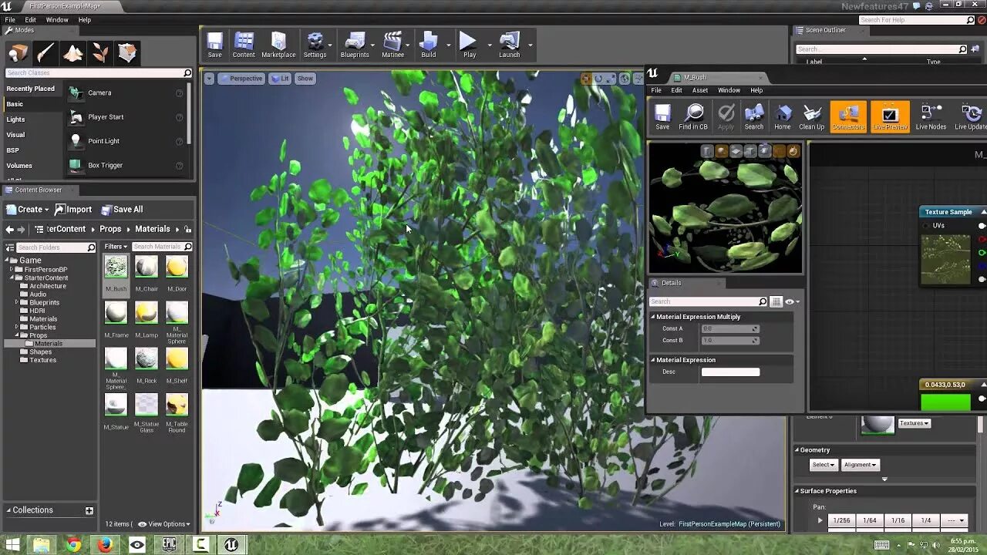Toggle the Lit view mode button

tap(279, 78)
